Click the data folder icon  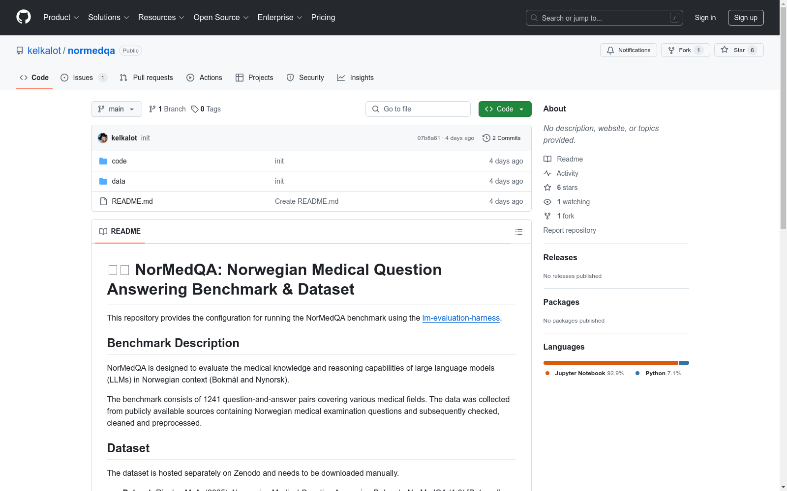point(103,181)
